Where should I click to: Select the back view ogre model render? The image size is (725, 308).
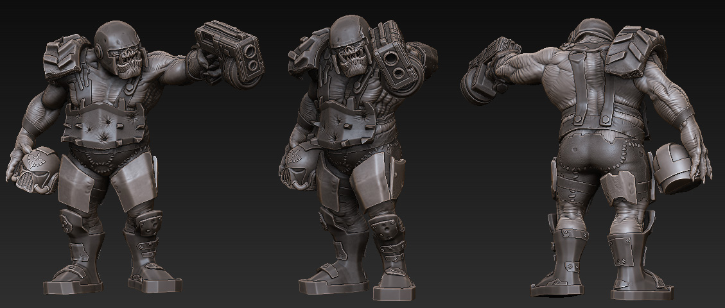[586, 159]
